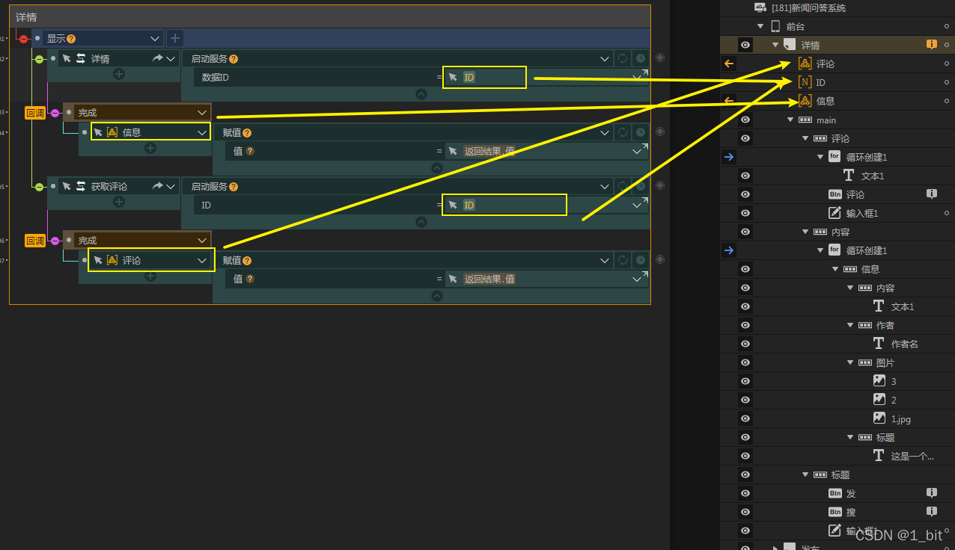Open the 评论 target dropdown
Viewport: 955px width, 550px height.
(x=202, y=260)
